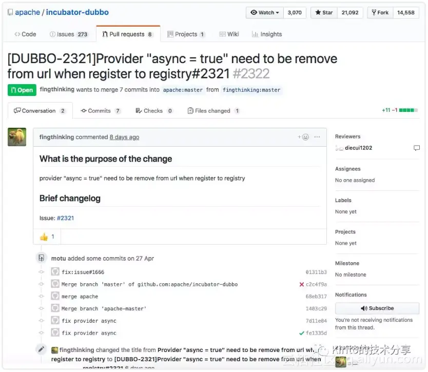Viewport: 428px width, 372px height.
Task: Open commit hash 7d11e04
Action: click(316, 321)
